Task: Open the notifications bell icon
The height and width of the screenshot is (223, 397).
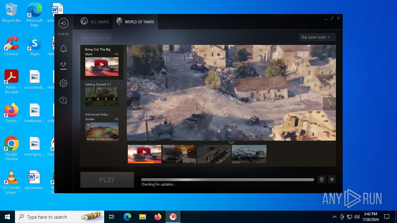Action: click(63, 49)
